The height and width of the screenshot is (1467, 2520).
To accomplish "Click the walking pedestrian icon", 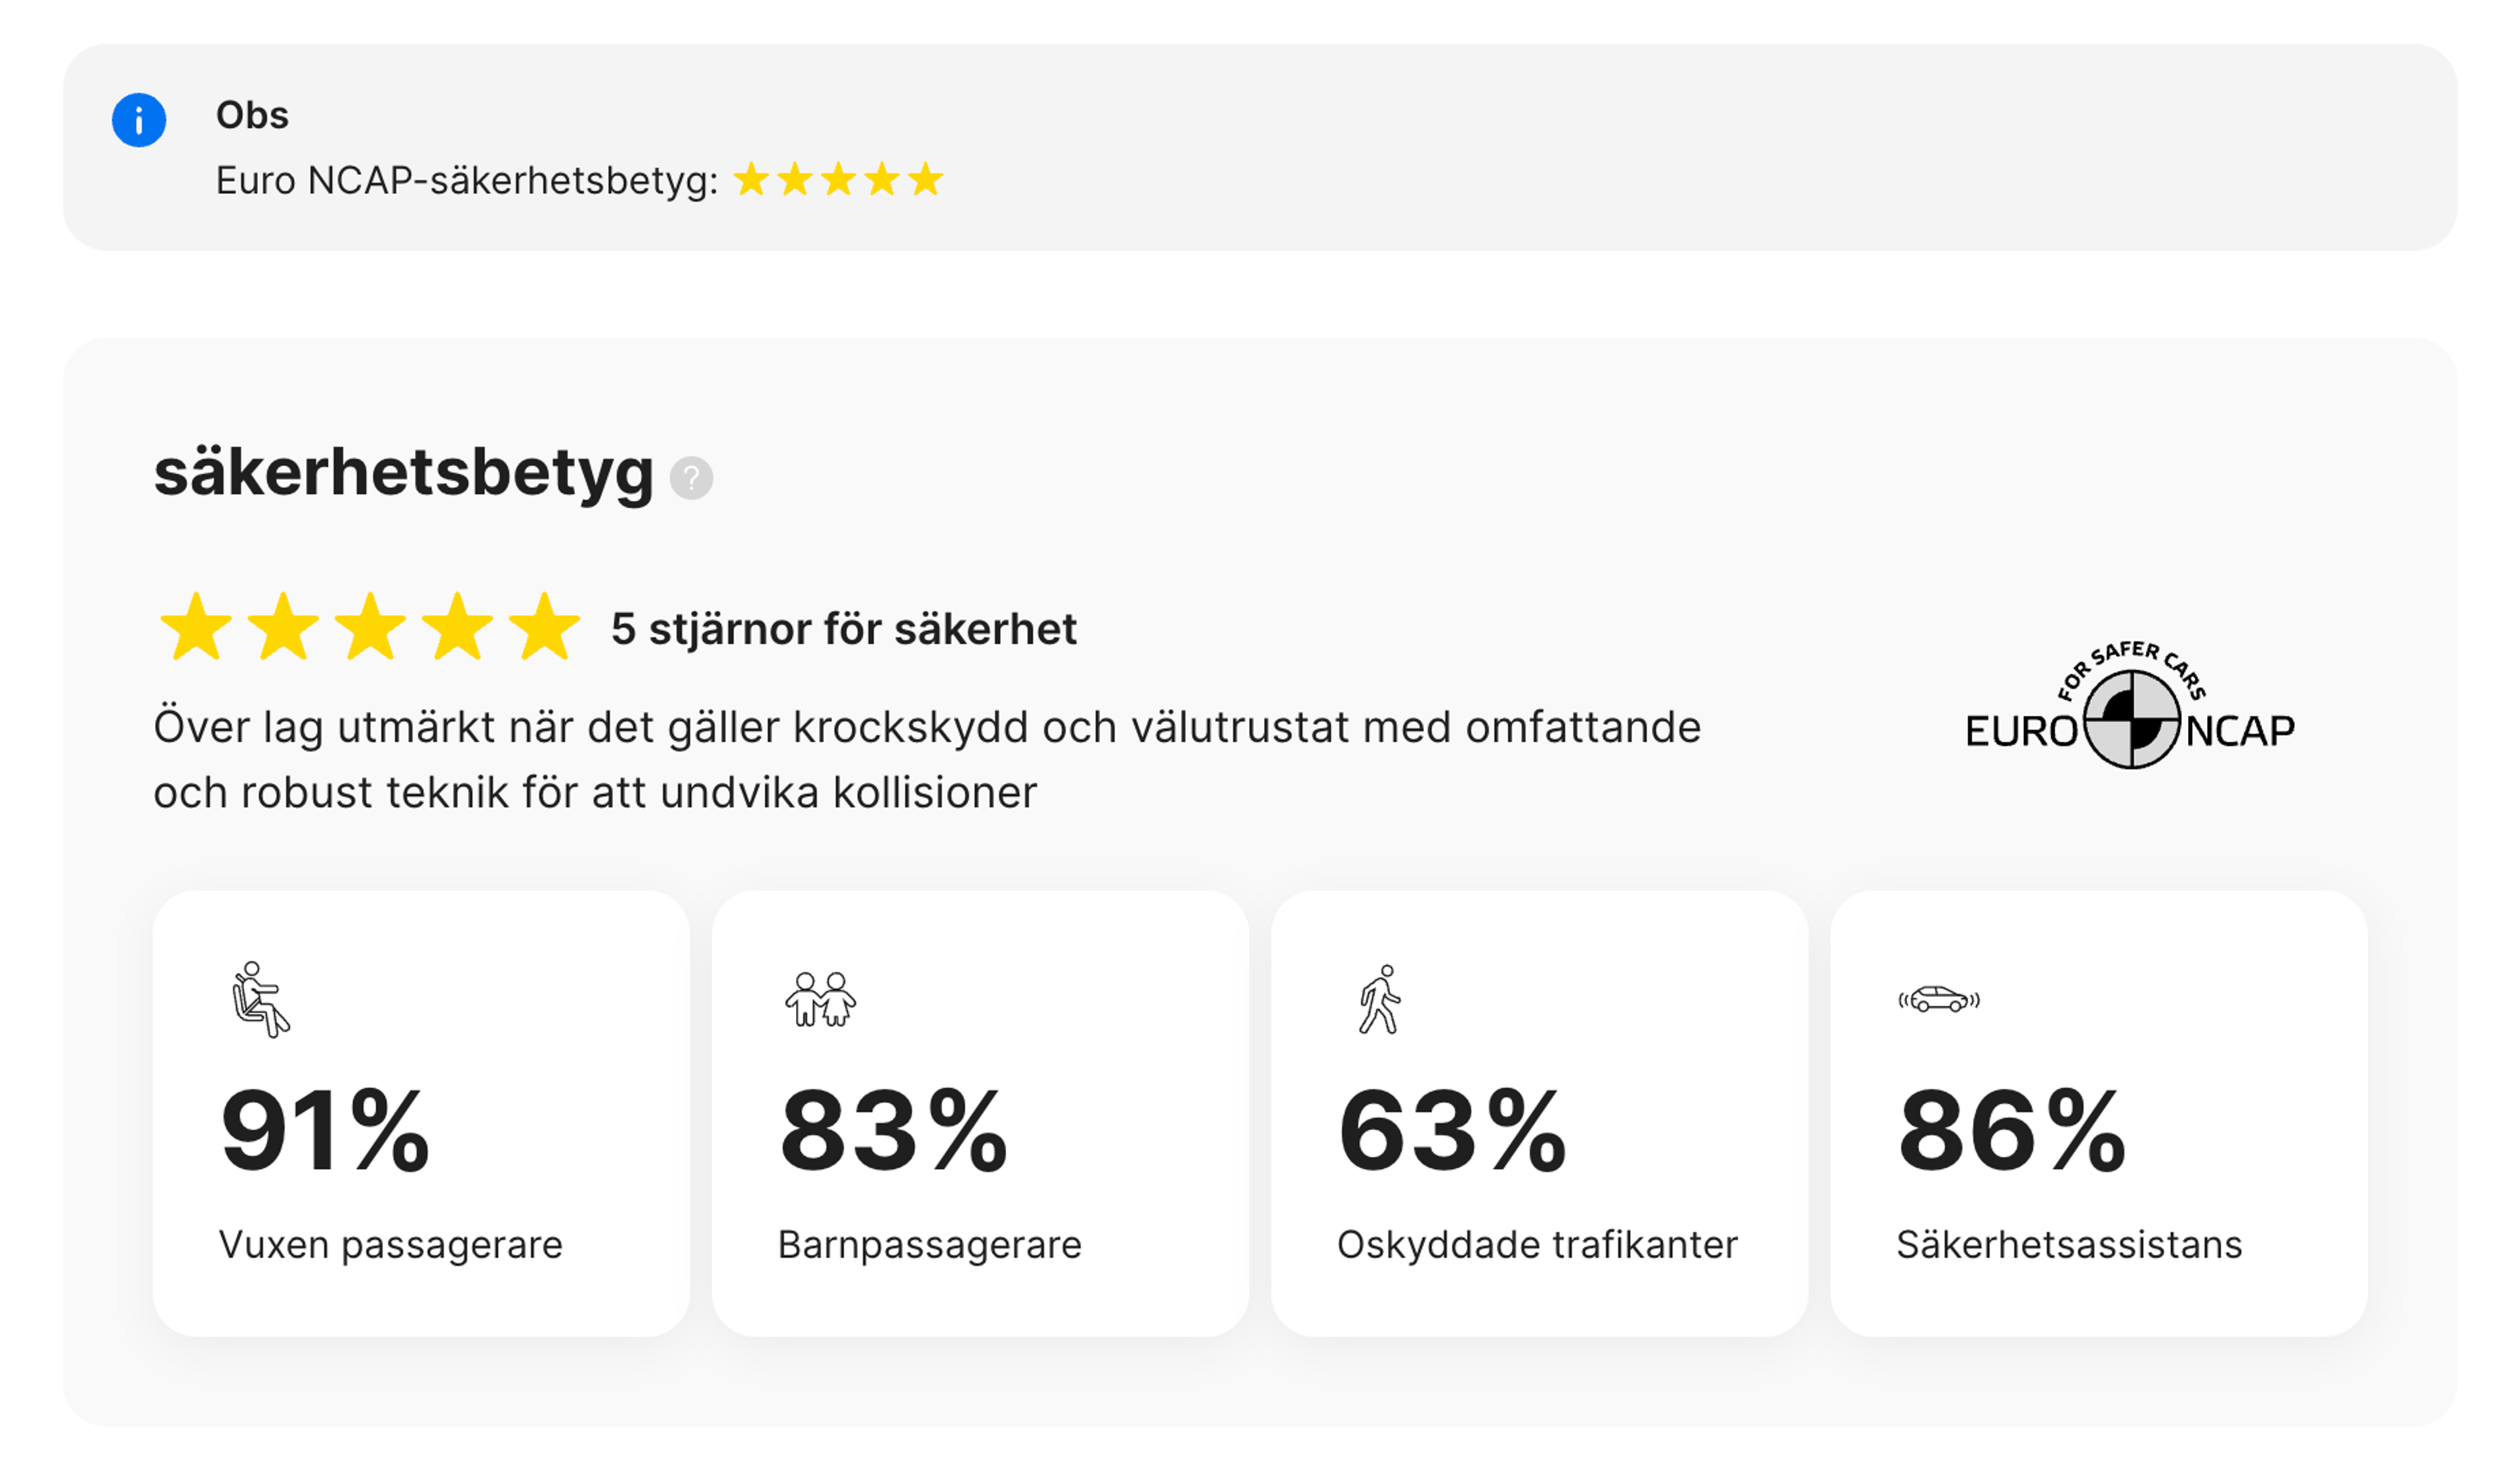I will [1380, 999].
